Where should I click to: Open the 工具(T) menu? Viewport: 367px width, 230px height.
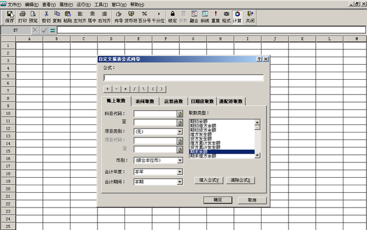pyautogui.click(x=101, y=5)
